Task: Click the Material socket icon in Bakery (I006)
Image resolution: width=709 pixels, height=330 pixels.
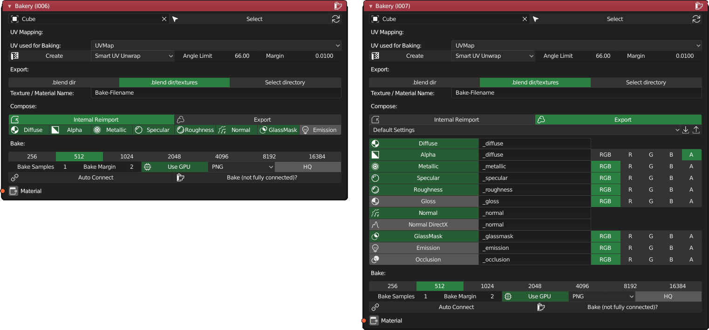Action: (x=14, y=191)
